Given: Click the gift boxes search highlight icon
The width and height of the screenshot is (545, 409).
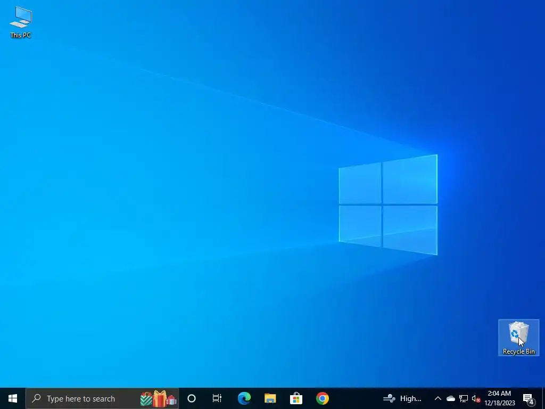Looking at the screenshot, I should 159,399.
